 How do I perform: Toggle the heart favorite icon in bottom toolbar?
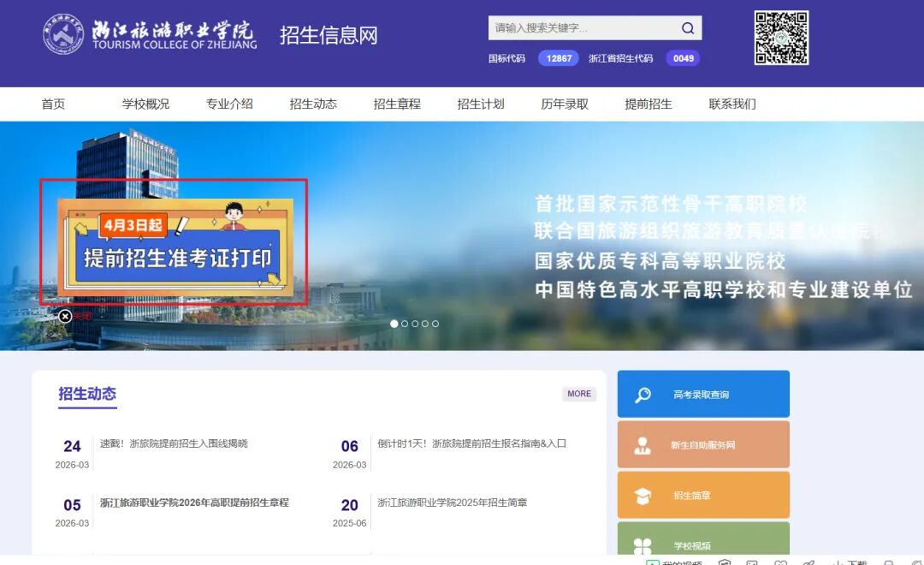click(781, 562)
